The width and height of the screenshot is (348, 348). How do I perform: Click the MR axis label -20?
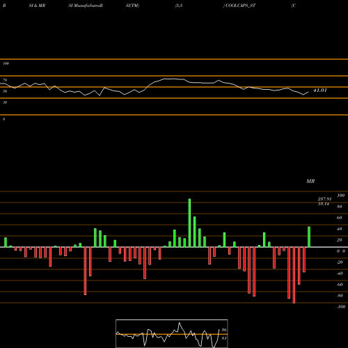(340, 262)
